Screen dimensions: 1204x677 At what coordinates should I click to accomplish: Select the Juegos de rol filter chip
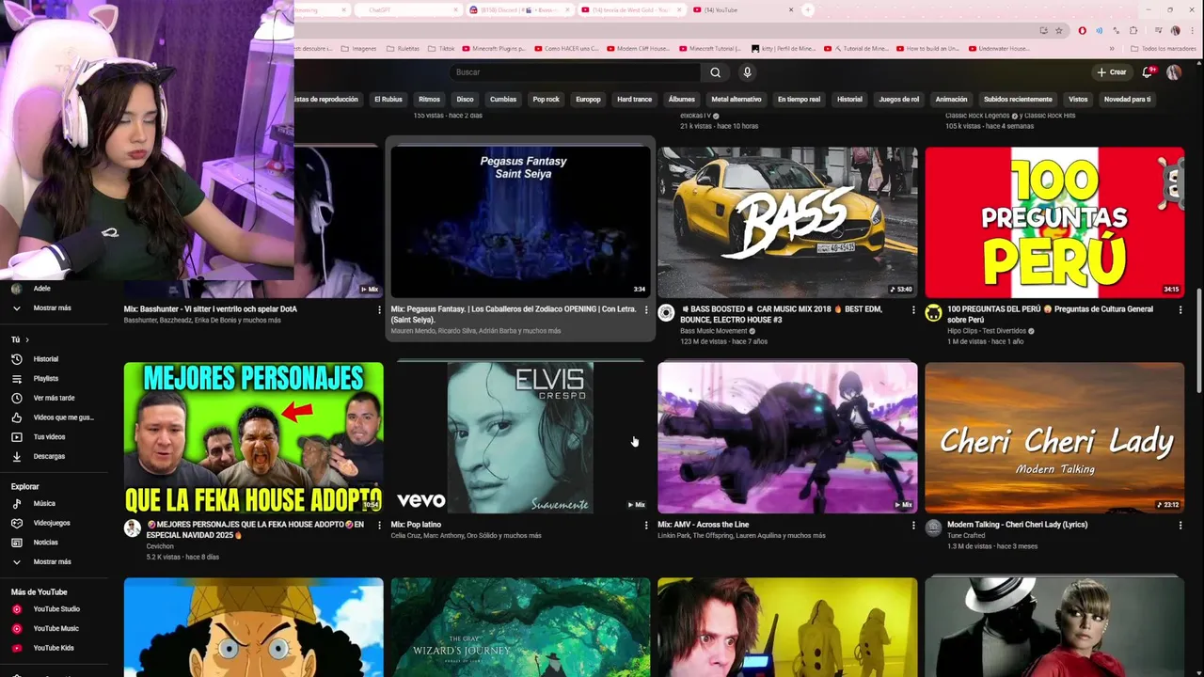[x=898, y=99]
